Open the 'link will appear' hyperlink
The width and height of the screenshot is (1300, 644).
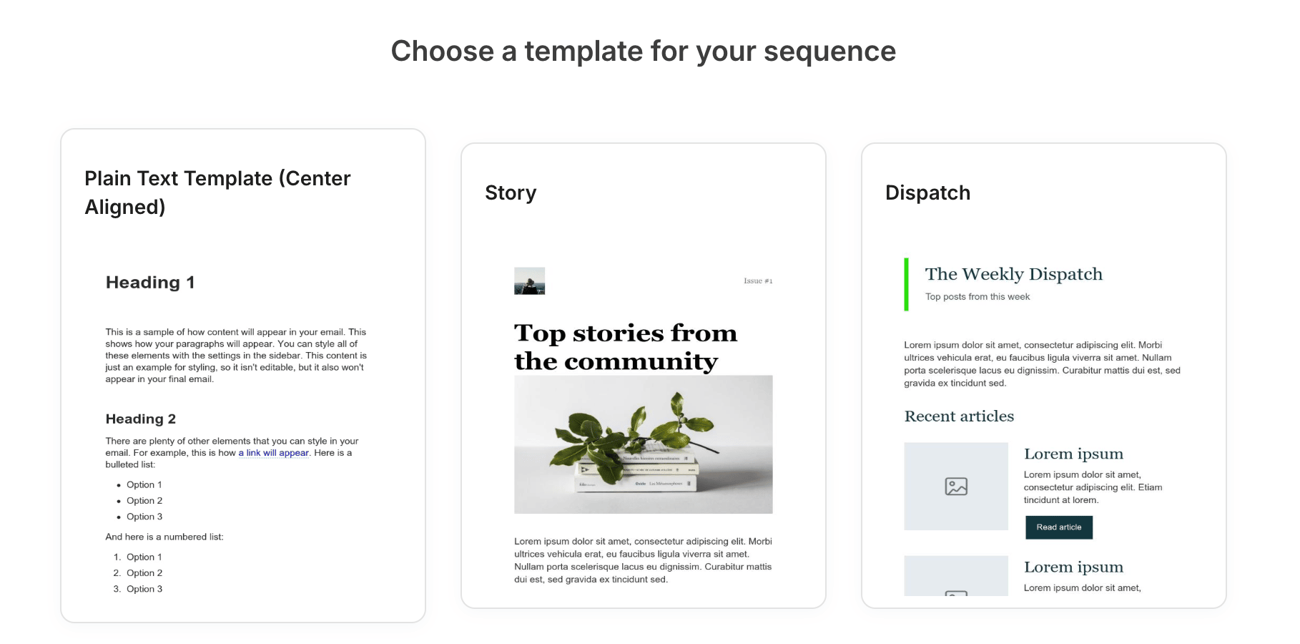[x=277, y=453]
